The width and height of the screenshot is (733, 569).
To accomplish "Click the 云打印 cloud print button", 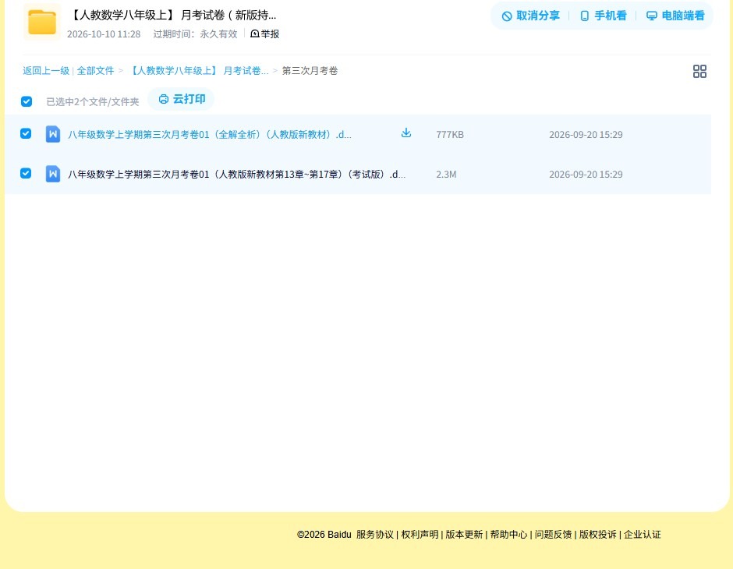I will (x=182, y=99).
